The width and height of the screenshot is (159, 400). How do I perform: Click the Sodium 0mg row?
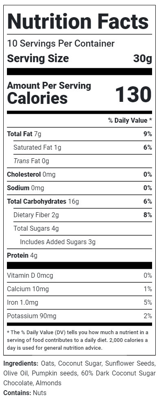(79, 188)
